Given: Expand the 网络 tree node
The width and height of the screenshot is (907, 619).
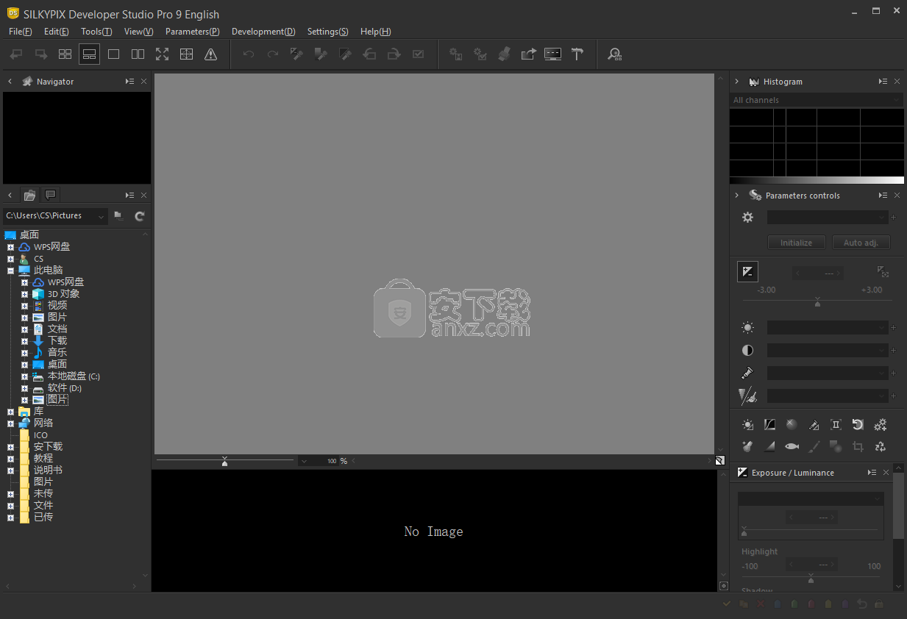Looking at the screenshot, I should pyautogui.click(x=10, y=423).
